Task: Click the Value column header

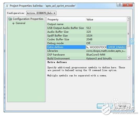Action: [90, 19]
